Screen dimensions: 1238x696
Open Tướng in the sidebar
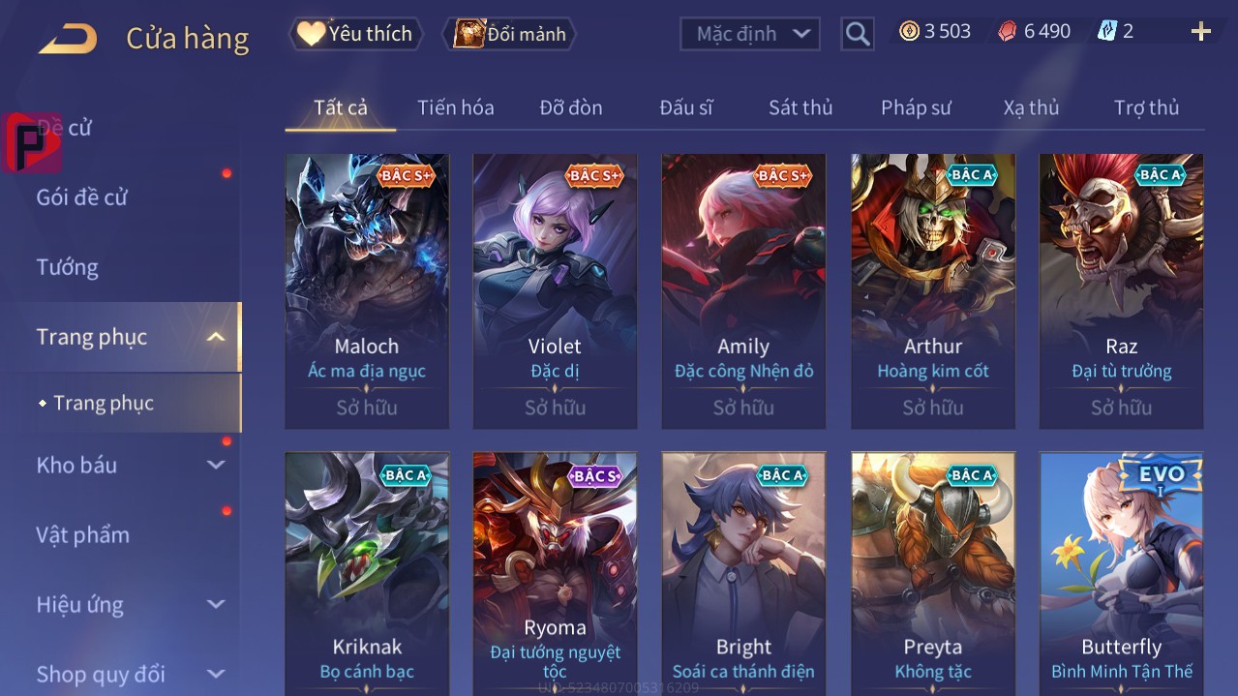click(68, 267)
